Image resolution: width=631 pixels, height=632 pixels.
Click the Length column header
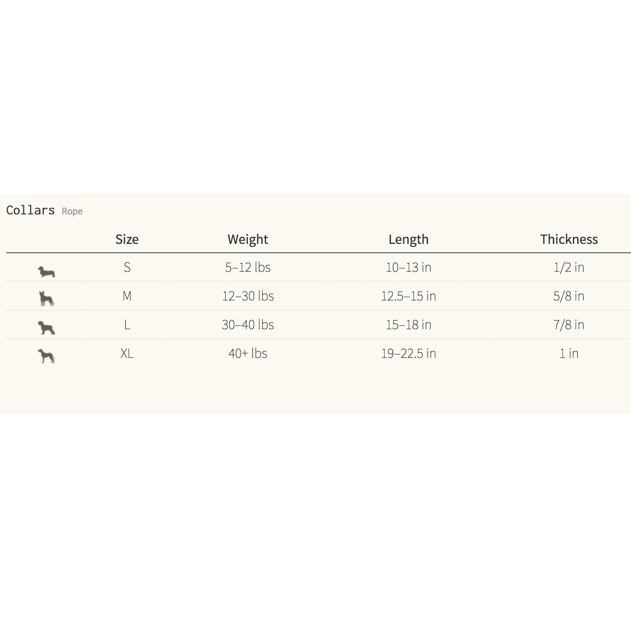point(409,239)
